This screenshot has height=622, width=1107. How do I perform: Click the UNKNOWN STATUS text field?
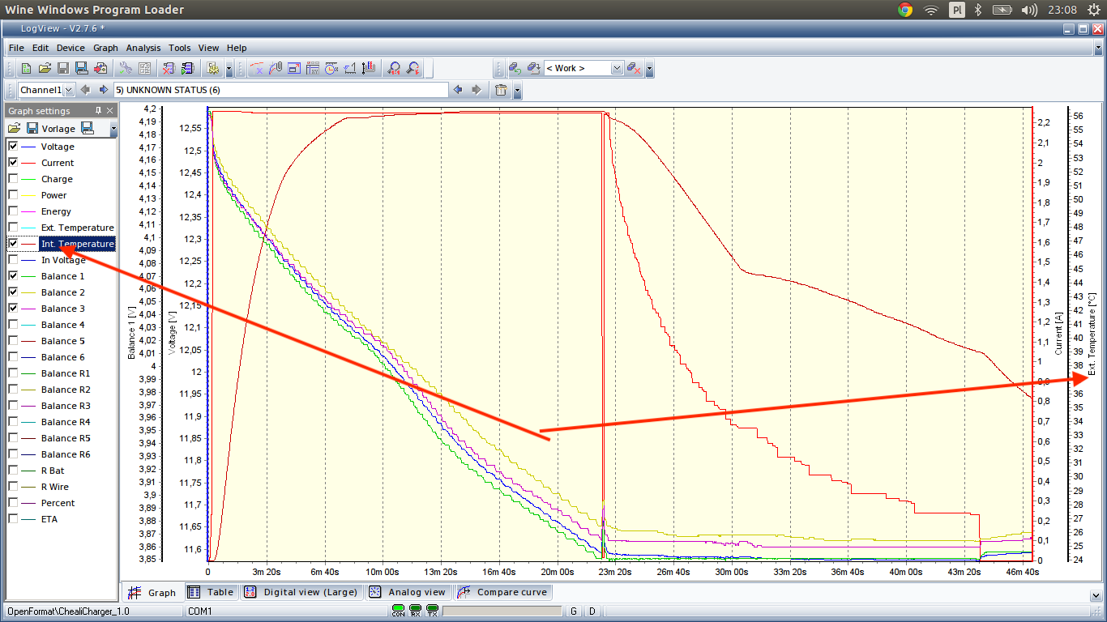click(x=280, y=90)
